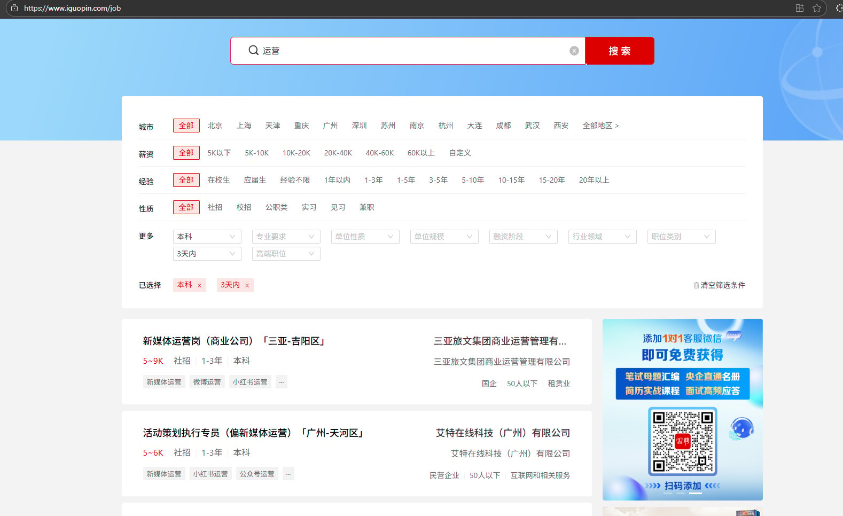Select 成都 city filter
843x516 pixels.
click(x=504, y=126)
